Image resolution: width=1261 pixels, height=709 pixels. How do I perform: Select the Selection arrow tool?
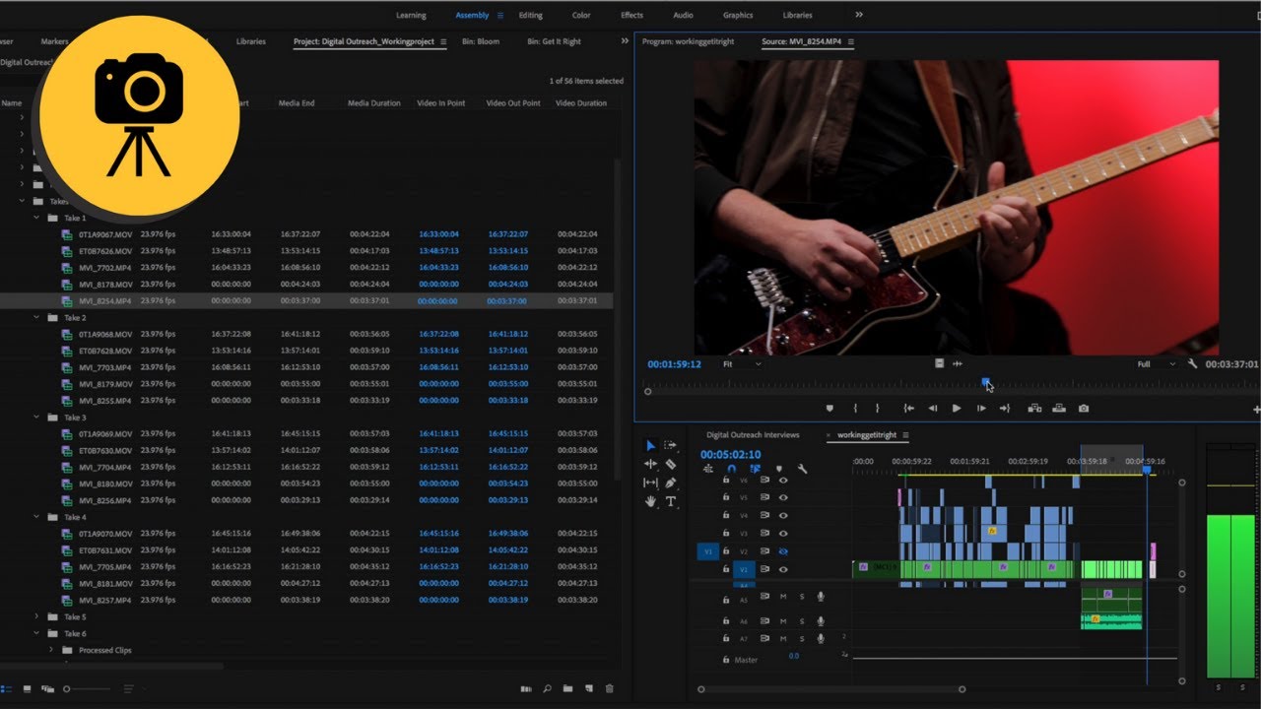pos(651,446)
